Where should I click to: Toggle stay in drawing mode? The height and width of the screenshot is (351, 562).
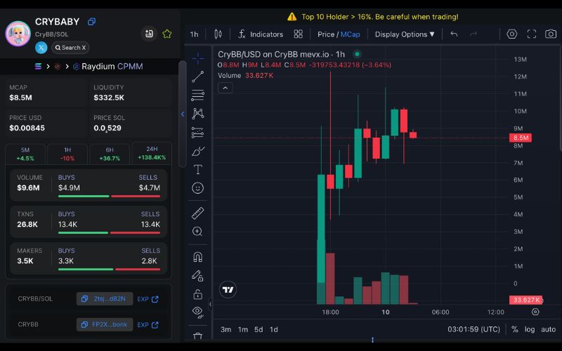click(x=198, y=276)
